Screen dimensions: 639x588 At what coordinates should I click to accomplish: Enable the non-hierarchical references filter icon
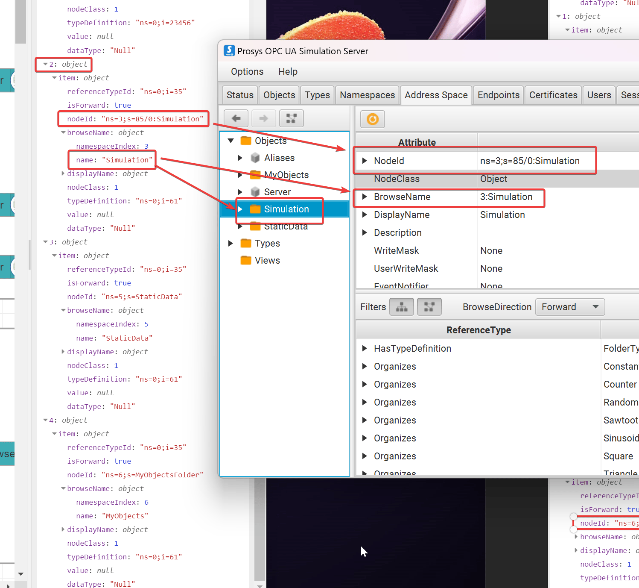(x=429, y=306)
